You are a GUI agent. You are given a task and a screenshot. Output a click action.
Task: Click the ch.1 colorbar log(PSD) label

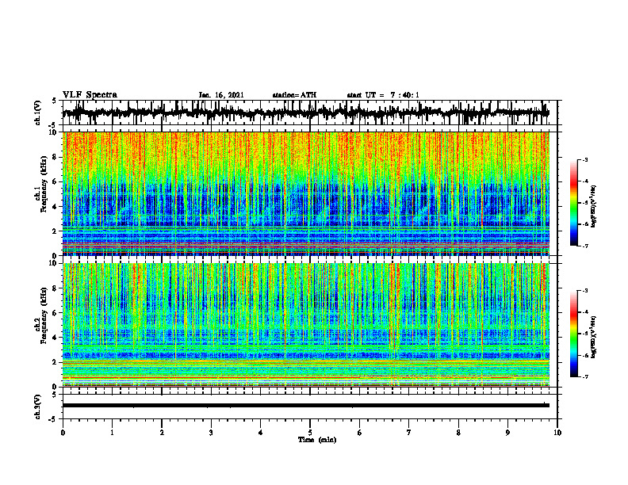[594, 206]
